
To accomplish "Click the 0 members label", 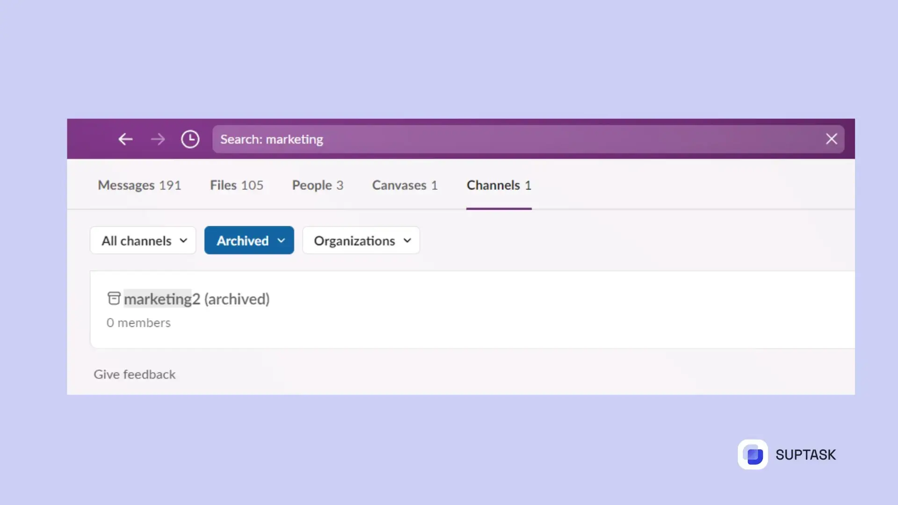I will (138, 323).
